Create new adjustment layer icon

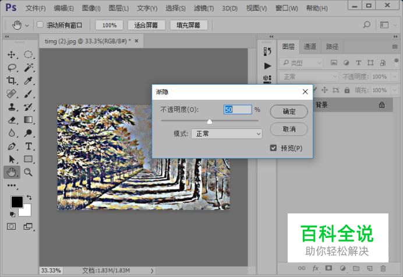[x=342, y=268]
